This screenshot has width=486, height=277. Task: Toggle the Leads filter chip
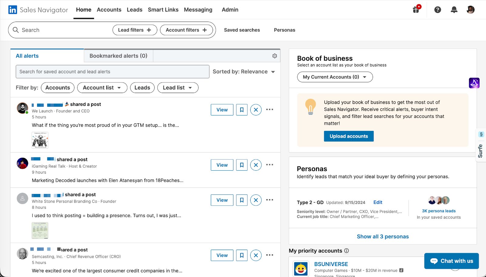(x=142, y=88)
